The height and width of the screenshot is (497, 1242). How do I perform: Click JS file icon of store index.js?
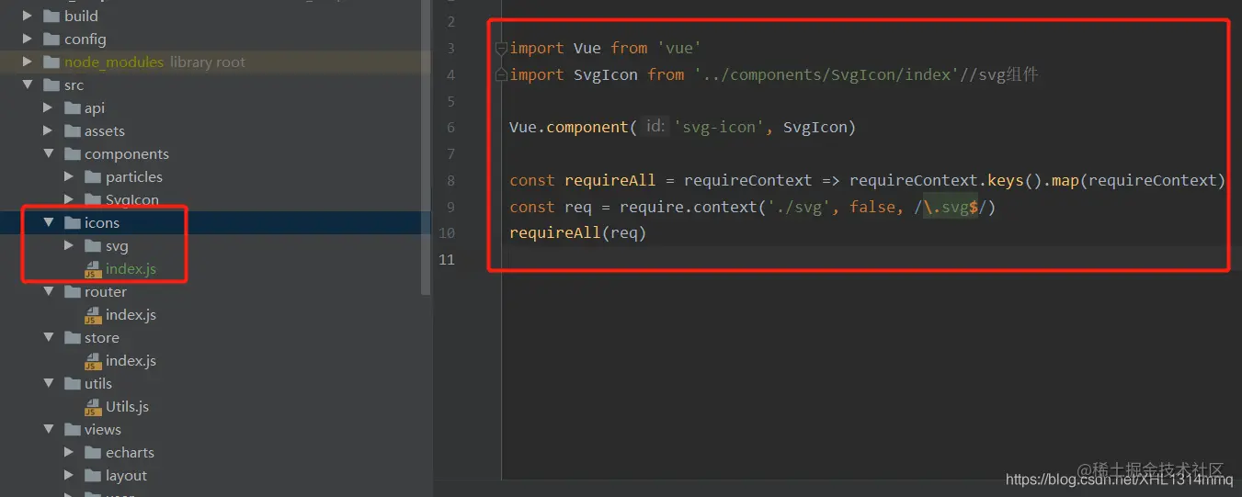click(x=92, y=361)
